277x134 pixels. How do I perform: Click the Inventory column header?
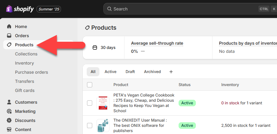[230, 85]
